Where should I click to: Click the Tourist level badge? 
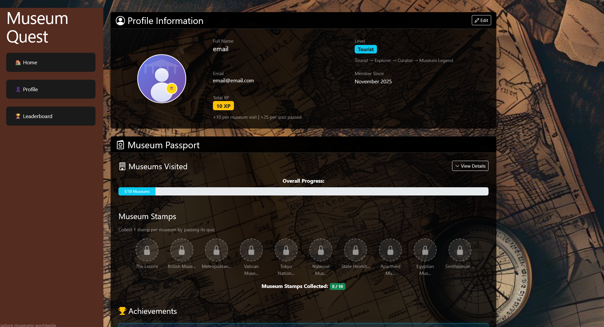(366, 49)
